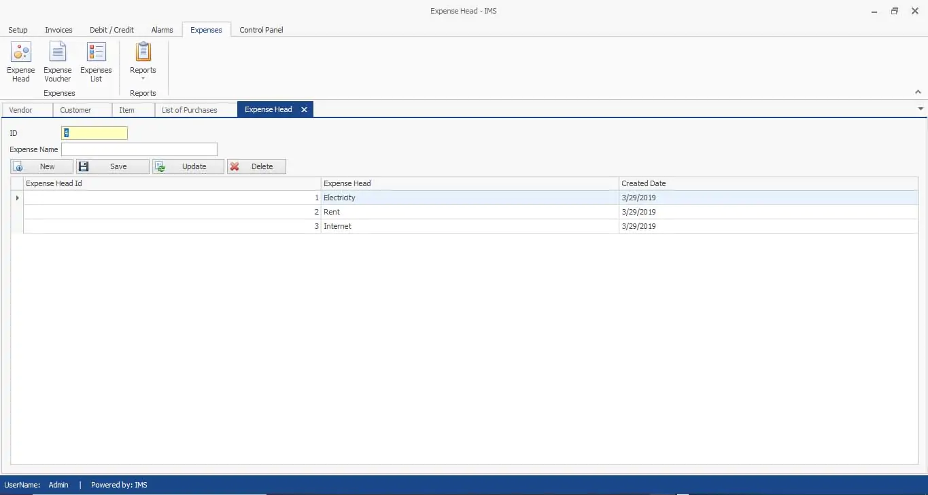The height and width of the screenshot is (495, 928).
Task: Open the Expense Head ribbon icon
Action: [21, 53]
